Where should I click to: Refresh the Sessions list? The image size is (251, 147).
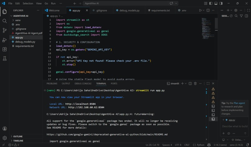coord(231,16)
